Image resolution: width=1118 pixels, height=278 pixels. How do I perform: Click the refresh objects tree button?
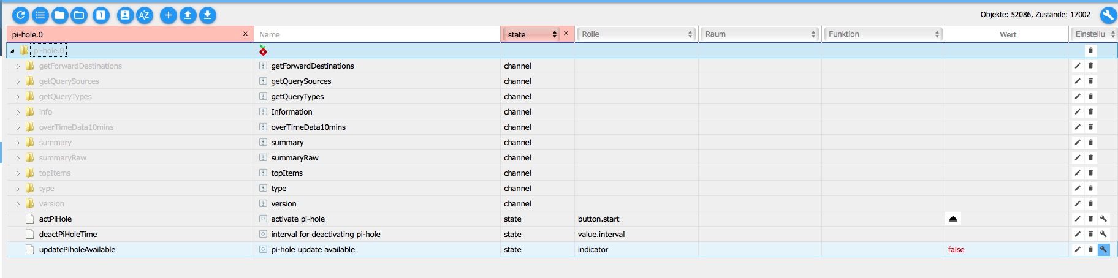click(x=20, y=15)
